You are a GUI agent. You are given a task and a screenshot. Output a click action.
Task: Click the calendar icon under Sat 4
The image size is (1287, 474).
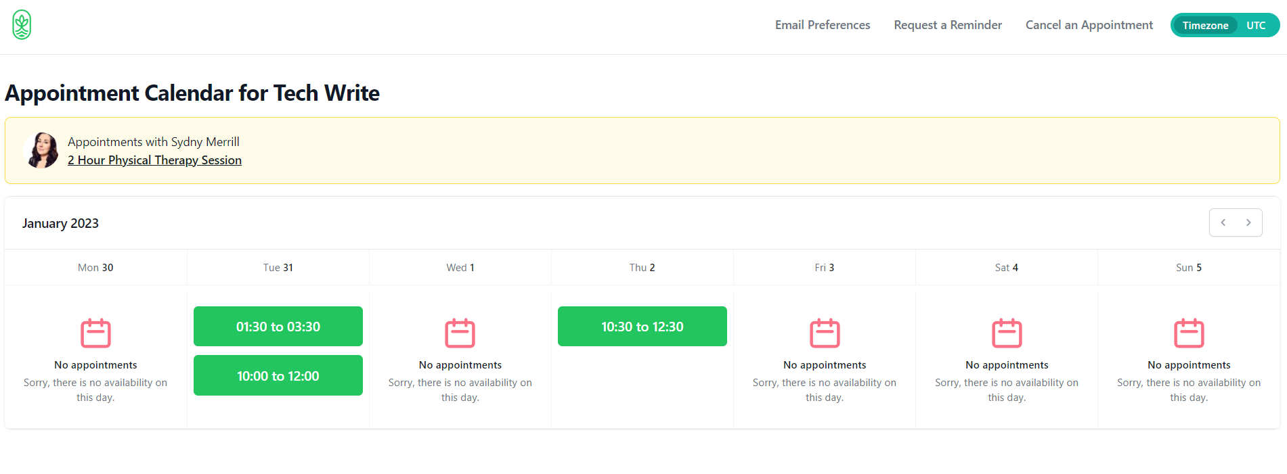coord(1006,333)
